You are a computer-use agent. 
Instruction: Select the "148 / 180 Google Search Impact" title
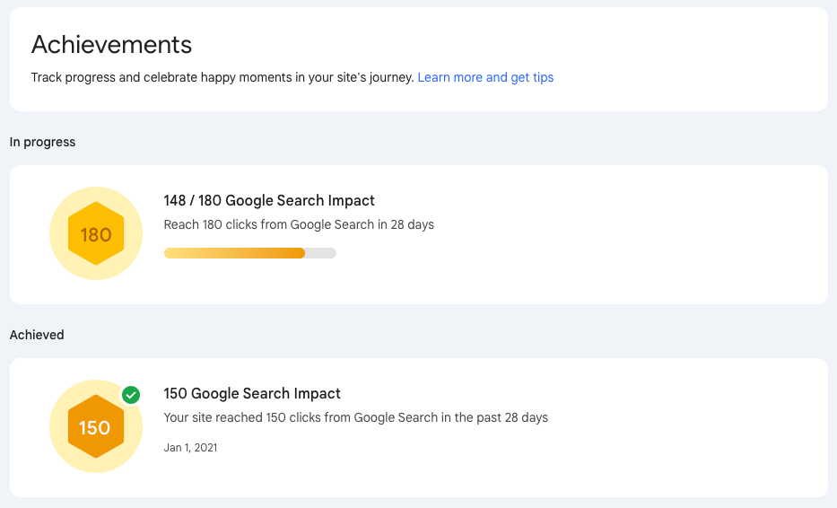click(x=269, y=201)
